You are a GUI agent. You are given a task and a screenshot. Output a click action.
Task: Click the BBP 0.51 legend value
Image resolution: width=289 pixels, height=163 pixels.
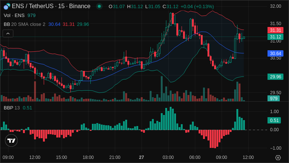pyautogui.click(x=27, y=108)
